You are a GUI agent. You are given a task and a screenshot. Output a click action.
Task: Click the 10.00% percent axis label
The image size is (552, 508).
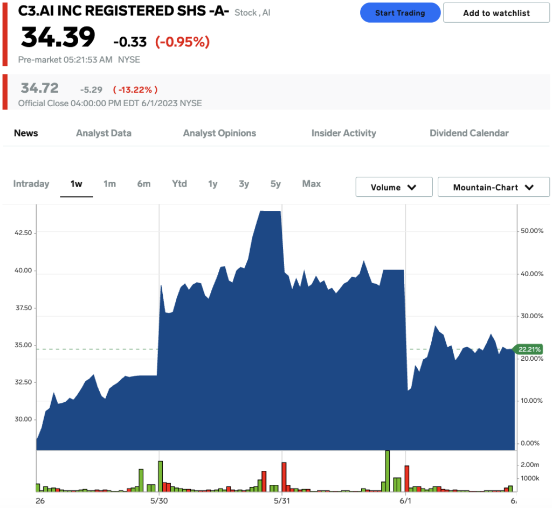[x=532, y=401]
